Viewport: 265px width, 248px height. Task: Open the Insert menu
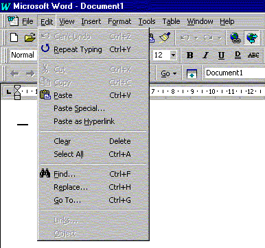point(91,21)
